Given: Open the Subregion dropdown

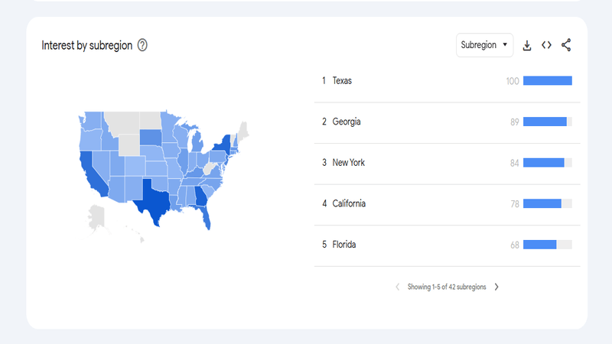Looking at the screenshot, I should click(x=485, y=45).
